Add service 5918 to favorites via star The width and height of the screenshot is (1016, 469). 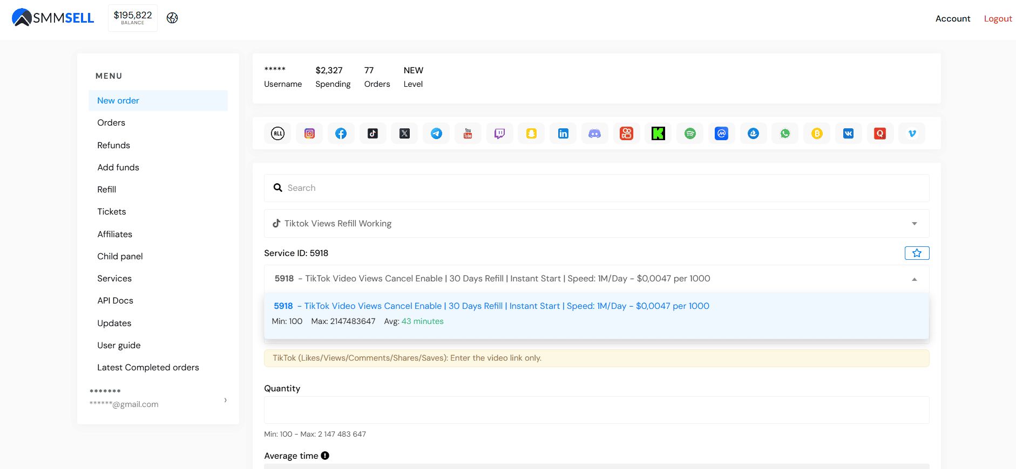(x=917, y=253)
